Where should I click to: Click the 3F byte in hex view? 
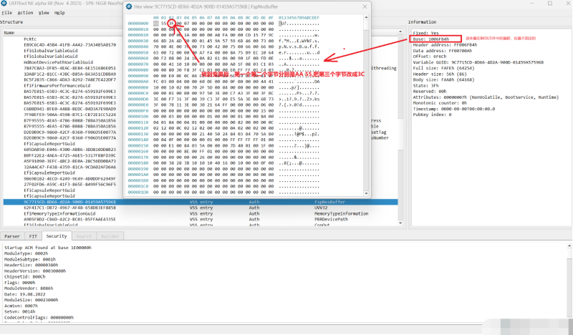(172, 23)
